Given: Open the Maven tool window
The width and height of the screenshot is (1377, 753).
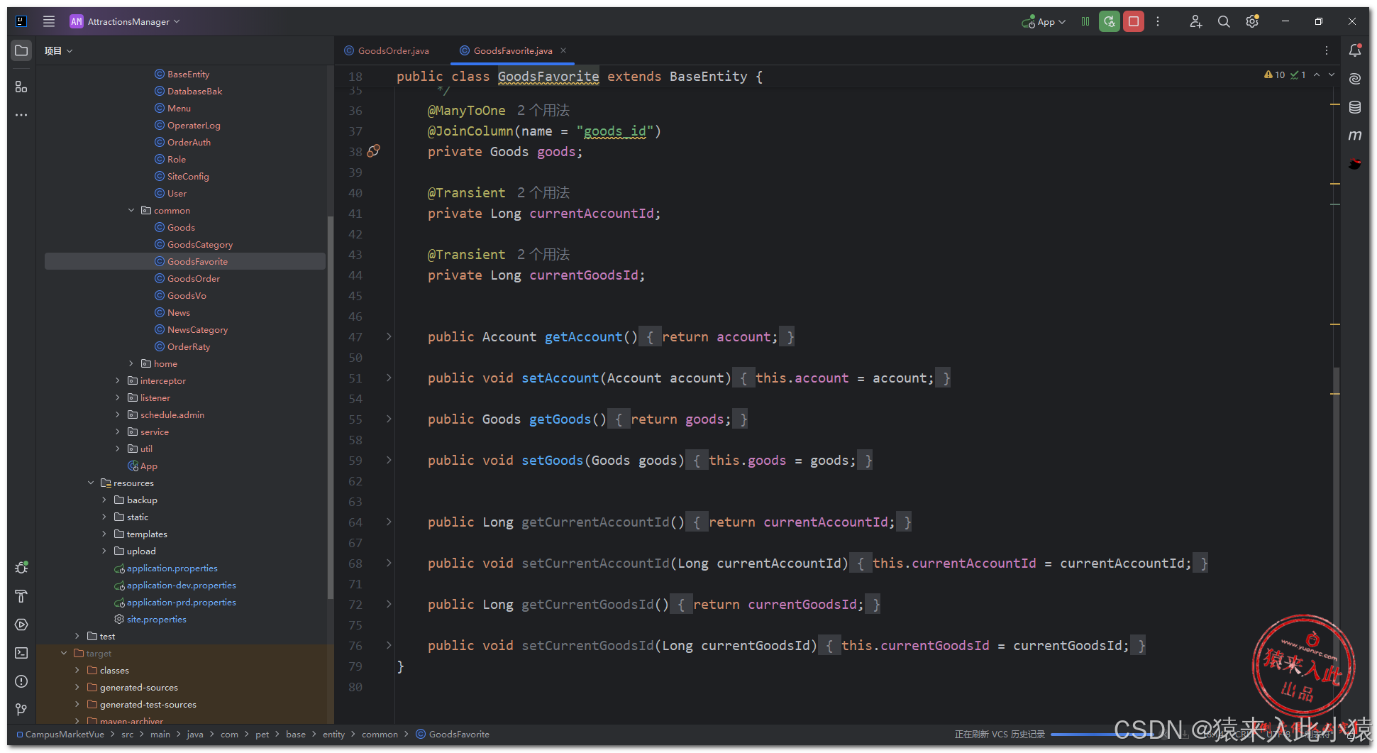Looking at the screenshot, I should (x=1355, y=136).
